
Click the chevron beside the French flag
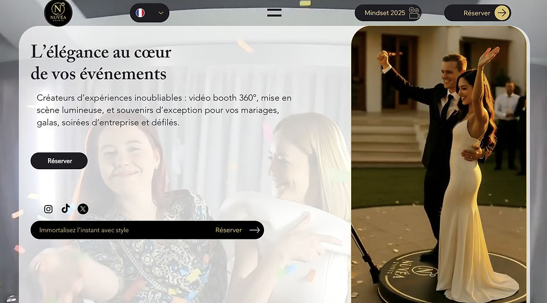(x=161, y=13)
